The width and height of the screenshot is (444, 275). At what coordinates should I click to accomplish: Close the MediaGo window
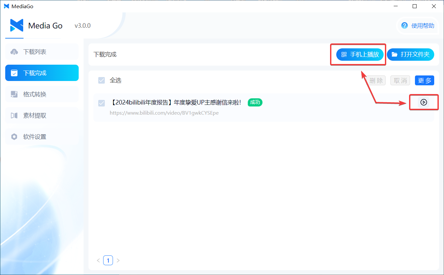point(434,6)
